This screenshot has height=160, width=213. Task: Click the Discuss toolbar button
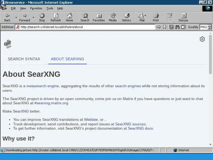click(183, 17)
